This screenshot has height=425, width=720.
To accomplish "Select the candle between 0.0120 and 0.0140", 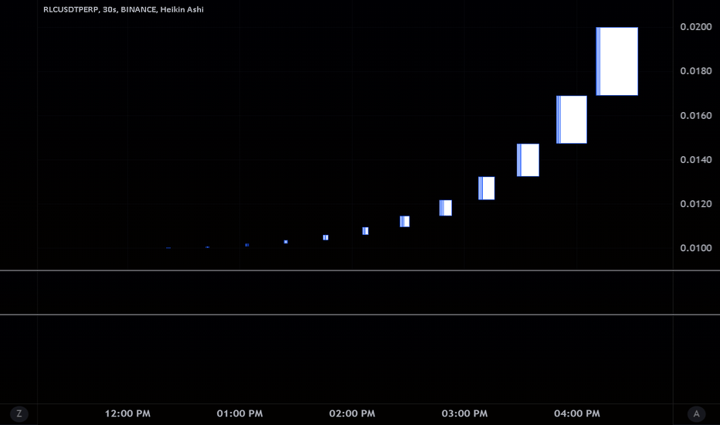I will (487, 189).
